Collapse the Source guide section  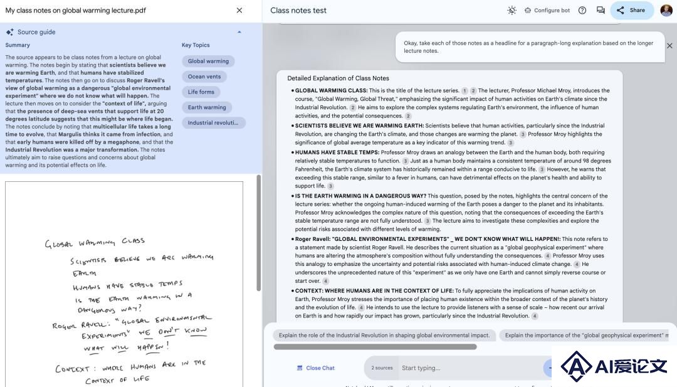pos(239,32)
